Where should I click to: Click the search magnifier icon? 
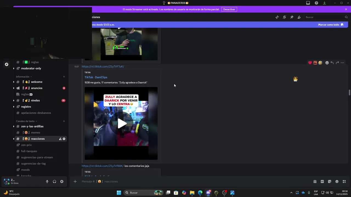tap(346, 17)
